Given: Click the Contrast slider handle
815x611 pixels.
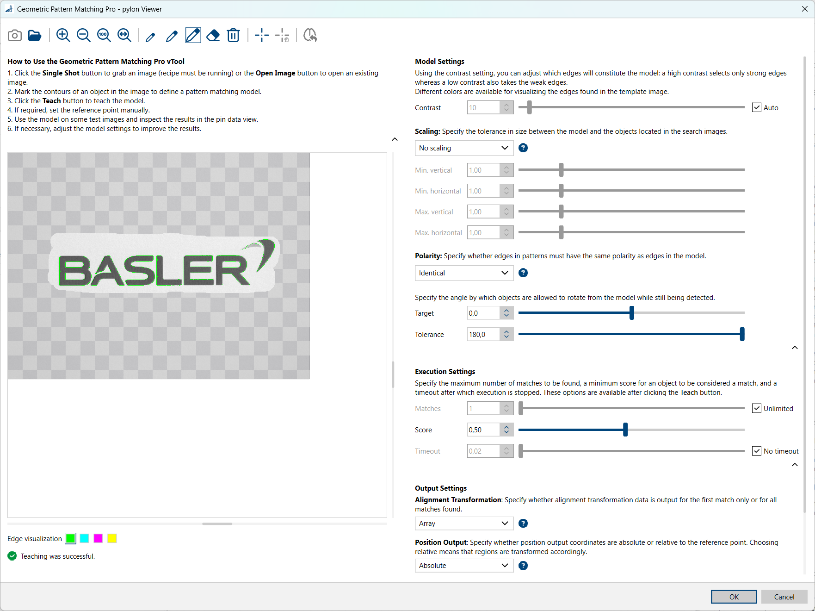Looking at the screenshot, I should pyautogui.click(x=530, y=107).
